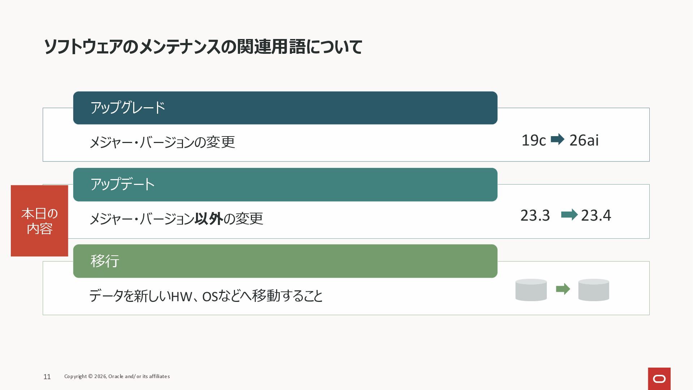Screen dimensions: 693x390
Task: Click the Oracle logo in the corner
Action: (659, 378)
